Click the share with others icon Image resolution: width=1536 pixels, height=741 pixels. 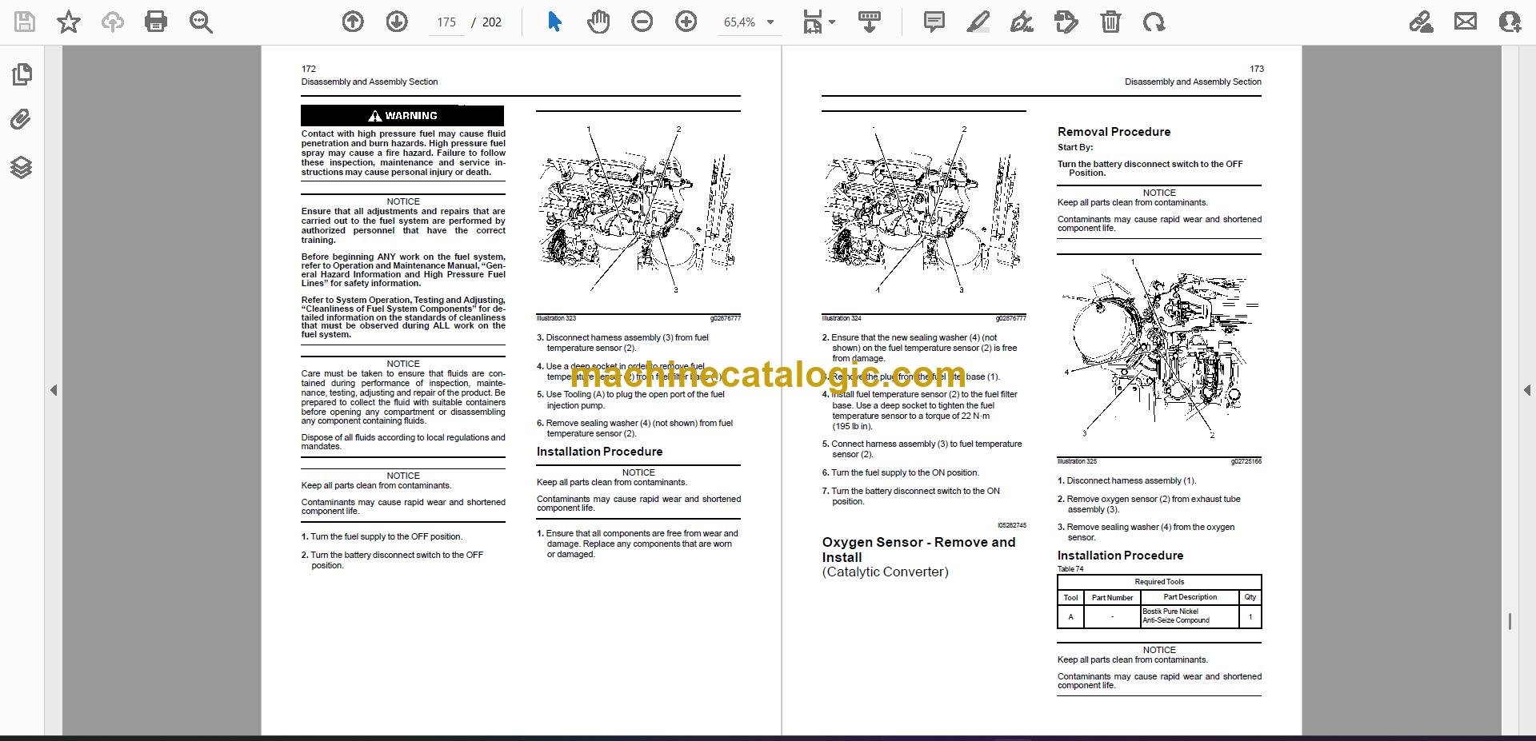[x=1510, y=22]
